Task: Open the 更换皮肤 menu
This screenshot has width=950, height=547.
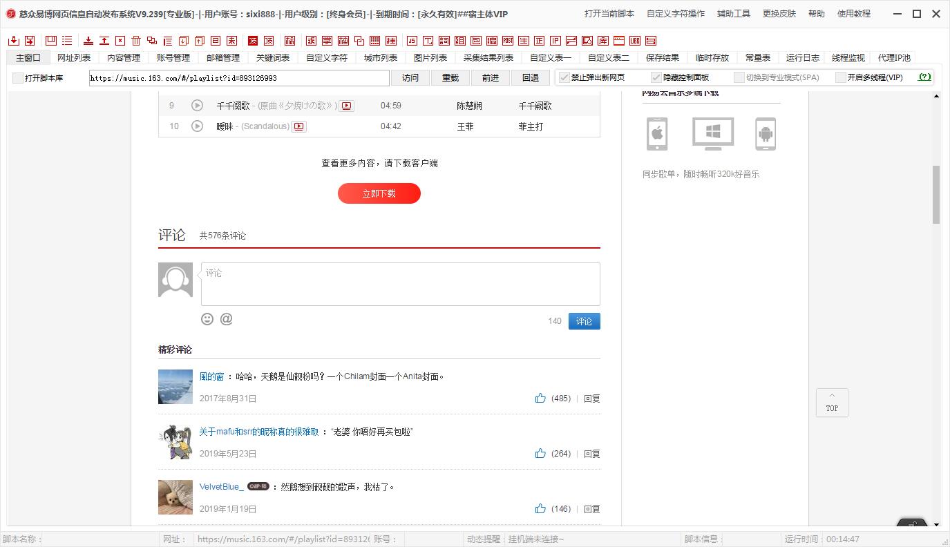Action: click(x=779, y=14)
